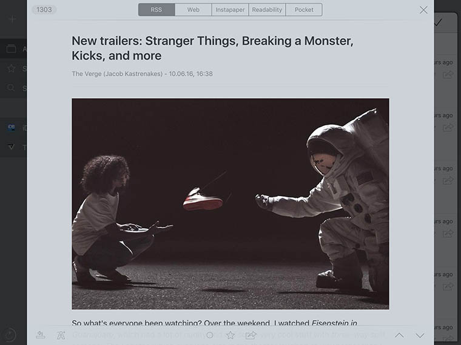
Task: Switch to the RSS view tab
Action: (x=156, y=10)
